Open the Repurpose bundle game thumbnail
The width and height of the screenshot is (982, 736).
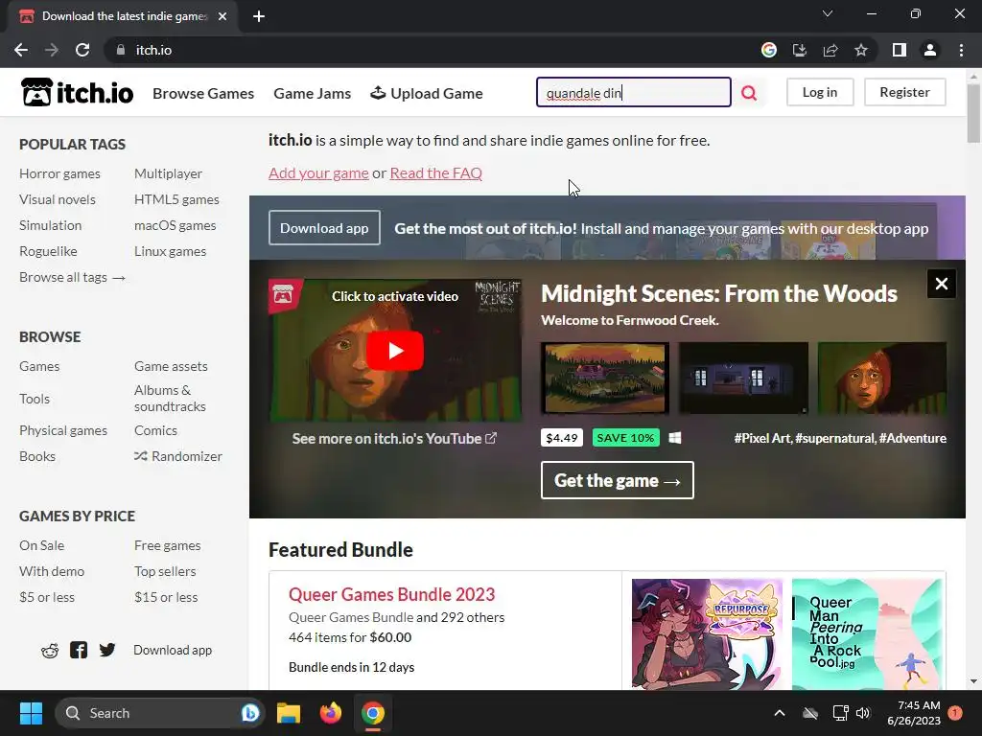707,633
